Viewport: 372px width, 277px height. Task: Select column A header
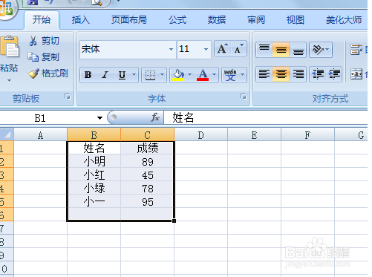pyautogui.click(x=40, y=135)
